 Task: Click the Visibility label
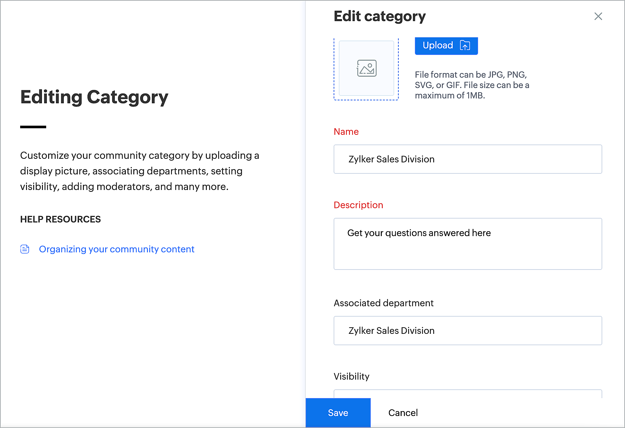[x=351, y=376]
